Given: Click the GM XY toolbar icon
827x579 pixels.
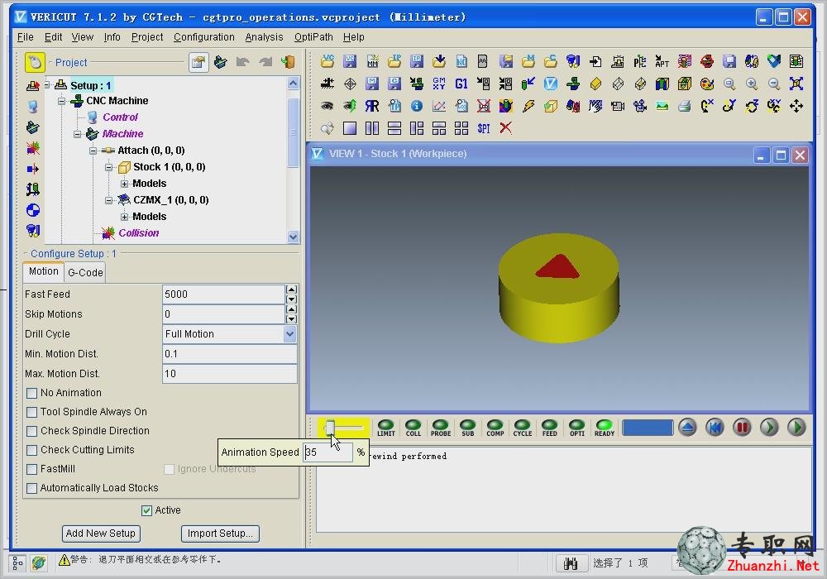Looking at the screenshot, I should 439,84.
